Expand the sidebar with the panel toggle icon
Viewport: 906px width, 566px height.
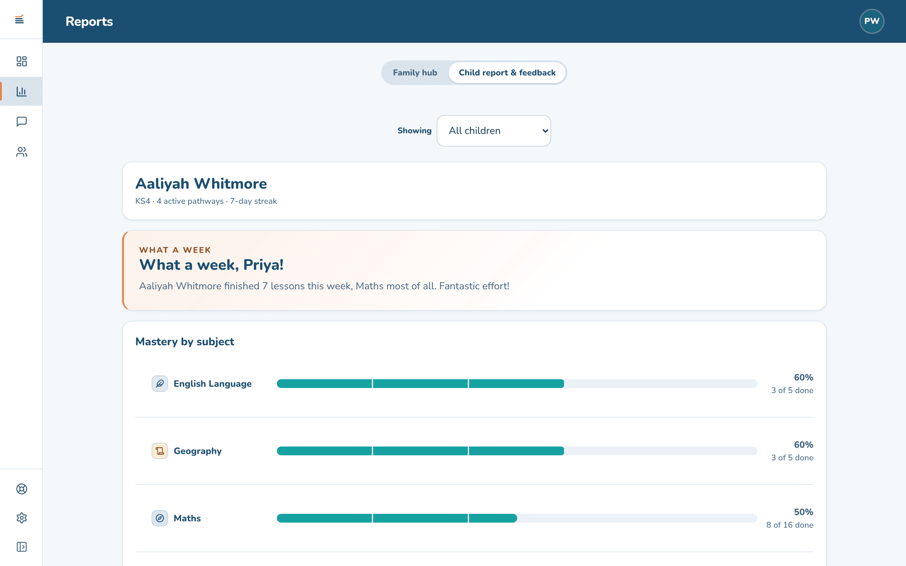[x=21, y=547]
